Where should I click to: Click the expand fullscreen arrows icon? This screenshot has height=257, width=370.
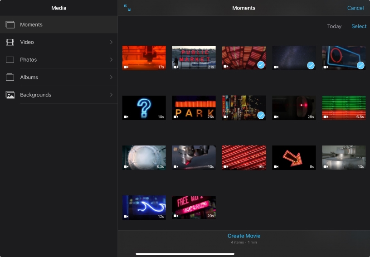pos(127,8)
